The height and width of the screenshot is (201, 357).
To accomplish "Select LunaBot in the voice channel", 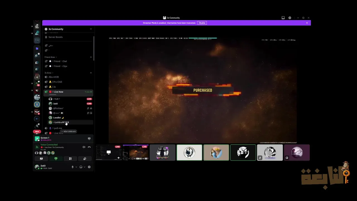I will (x=70, y=118).
